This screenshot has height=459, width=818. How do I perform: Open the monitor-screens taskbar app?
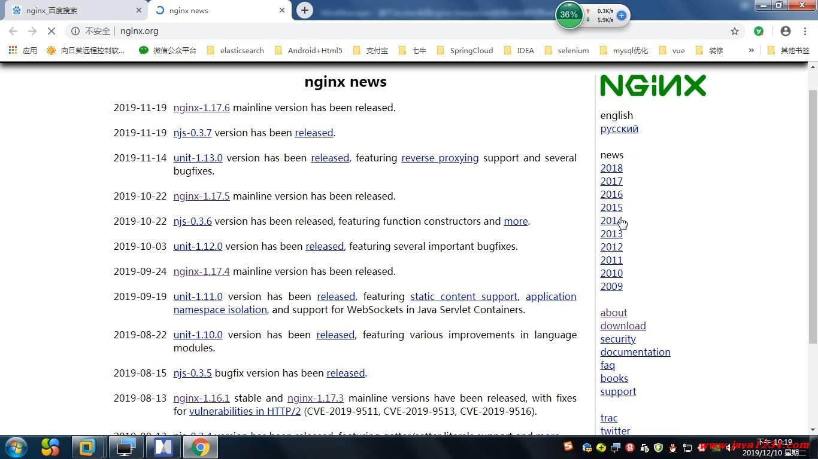click(x=125, y=447)
